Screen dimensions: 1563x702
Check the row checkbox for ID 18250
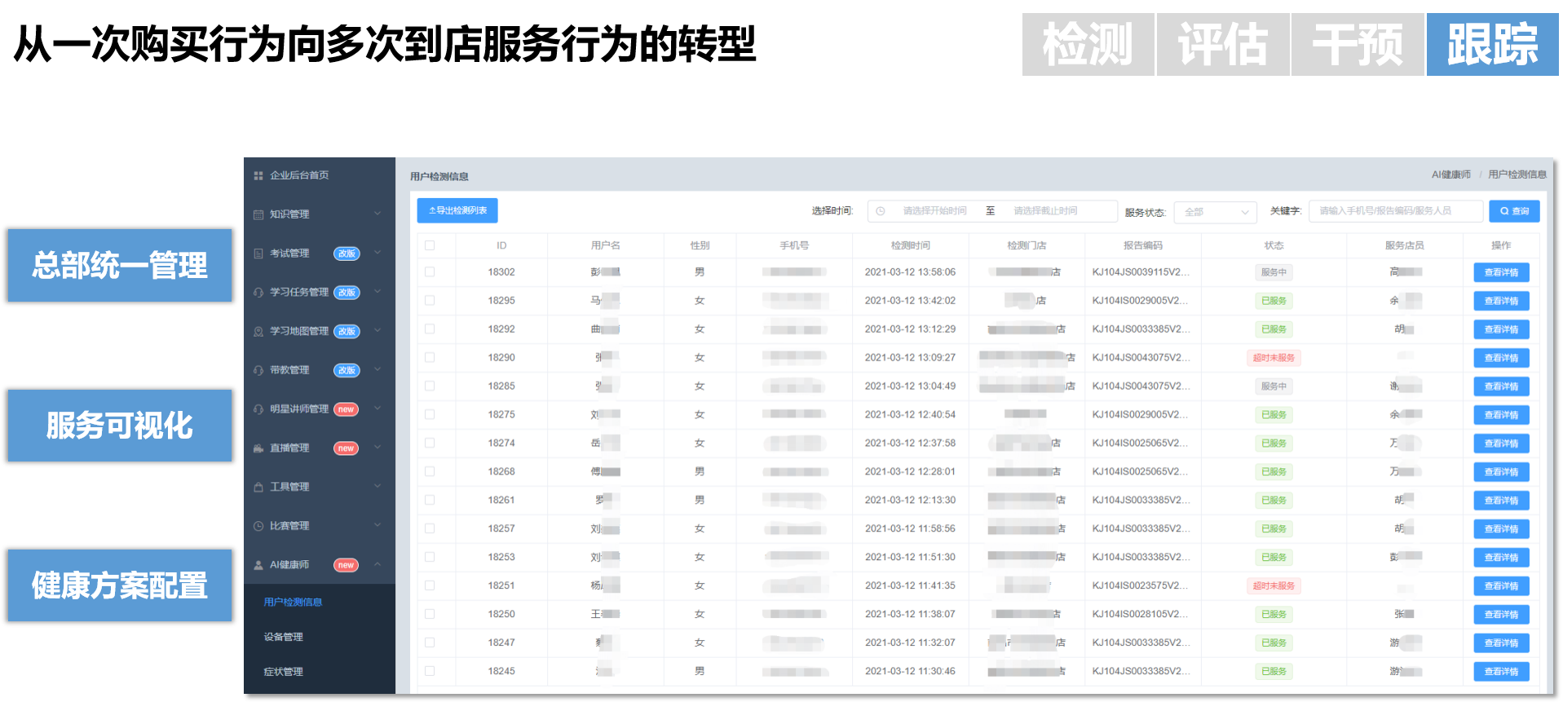(x=430, y=614)
